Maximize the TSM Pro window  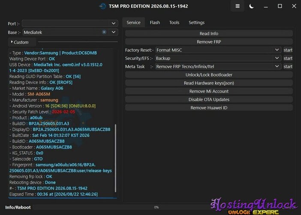tap(280, 6)
